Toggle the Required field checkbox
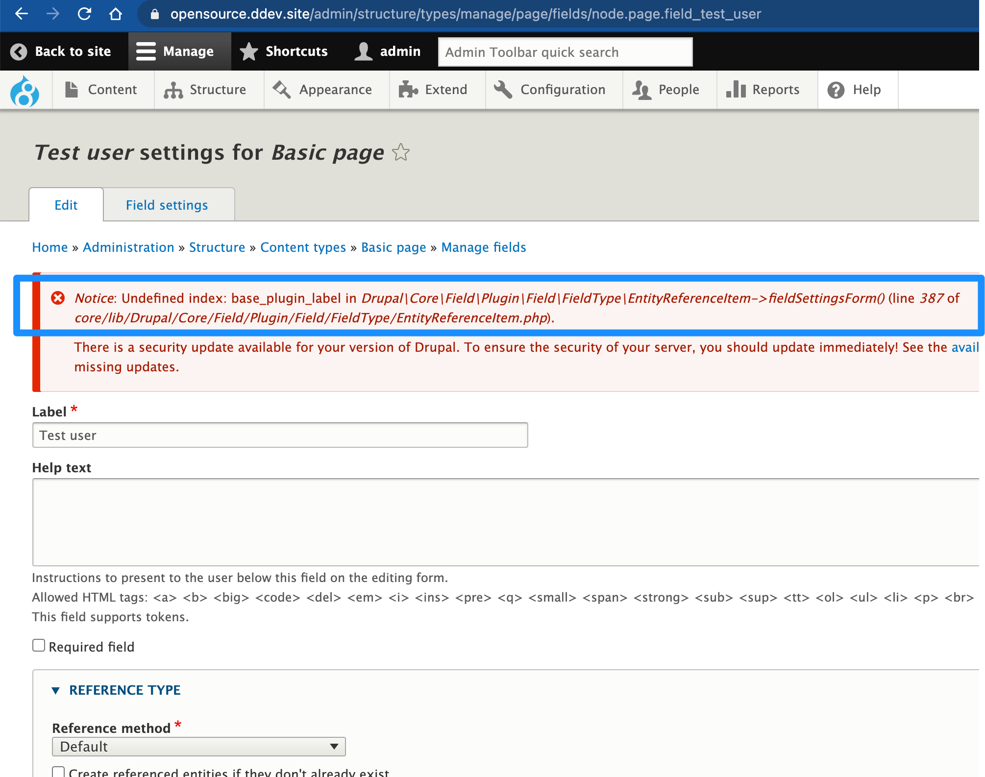985x777 pixels. point(39,646)
